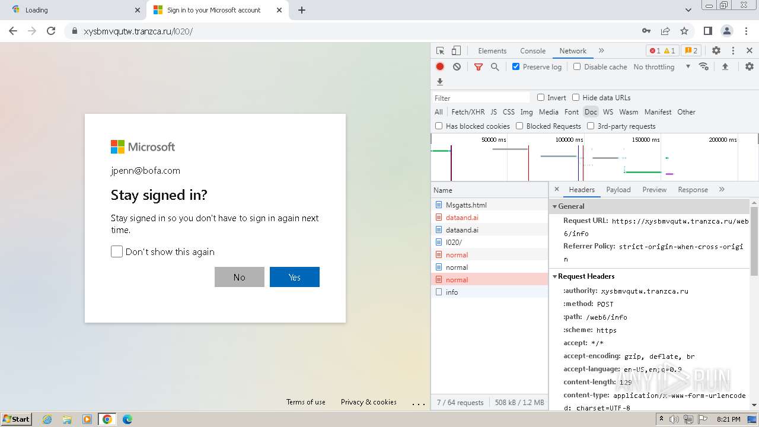Check Hide data URLs
Screen dimensions: 759x427
576,97
